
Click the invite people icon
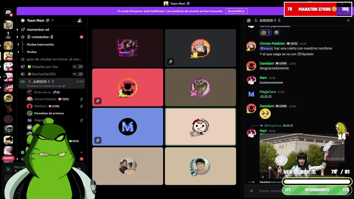[x=80, y=20]
